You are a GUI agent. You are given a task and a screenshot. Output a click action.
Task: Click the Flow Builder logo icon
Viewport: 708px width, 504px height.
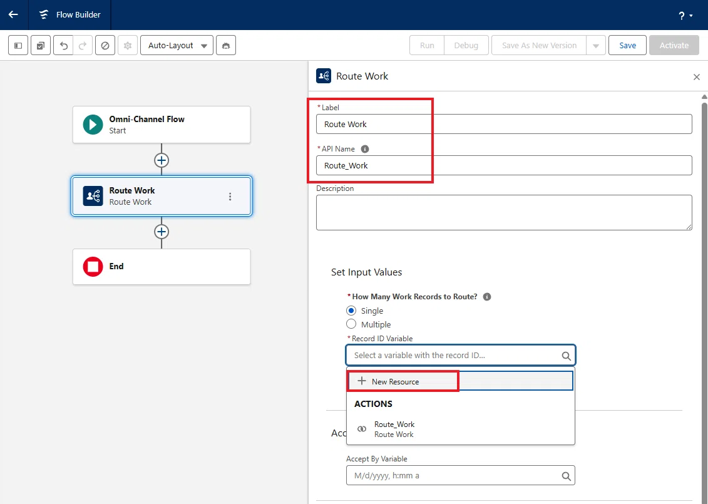pyautogui.click(x=44, y=14)
